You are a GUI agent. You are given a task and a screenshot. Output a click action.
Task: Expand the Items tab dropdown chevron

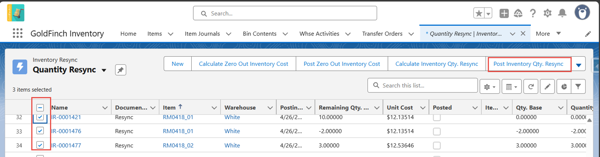pos(170,34)
